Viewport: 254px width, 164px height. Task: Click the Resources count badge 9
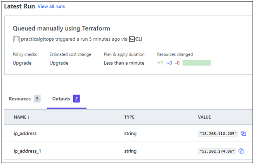(x=37, y=98)
